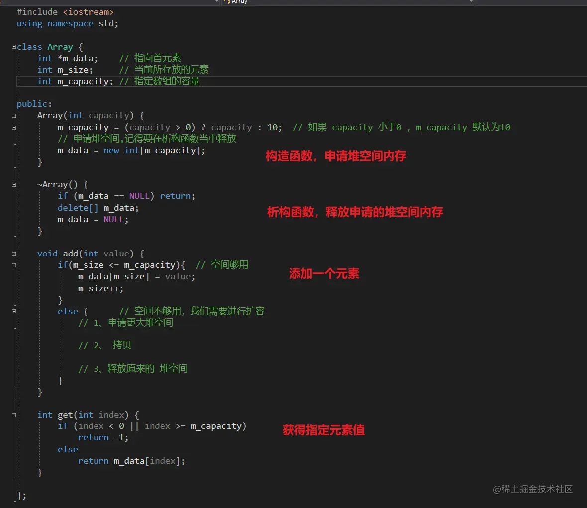Viewport: 587px width, 508px height.
Task: Click the m_data = NULL; statement
Action: [93, 220]
